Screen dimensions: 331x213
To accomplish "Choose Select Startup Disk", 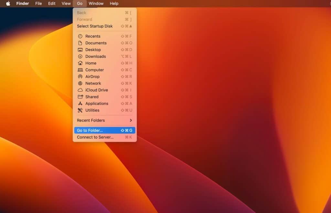I will point(105,26).
